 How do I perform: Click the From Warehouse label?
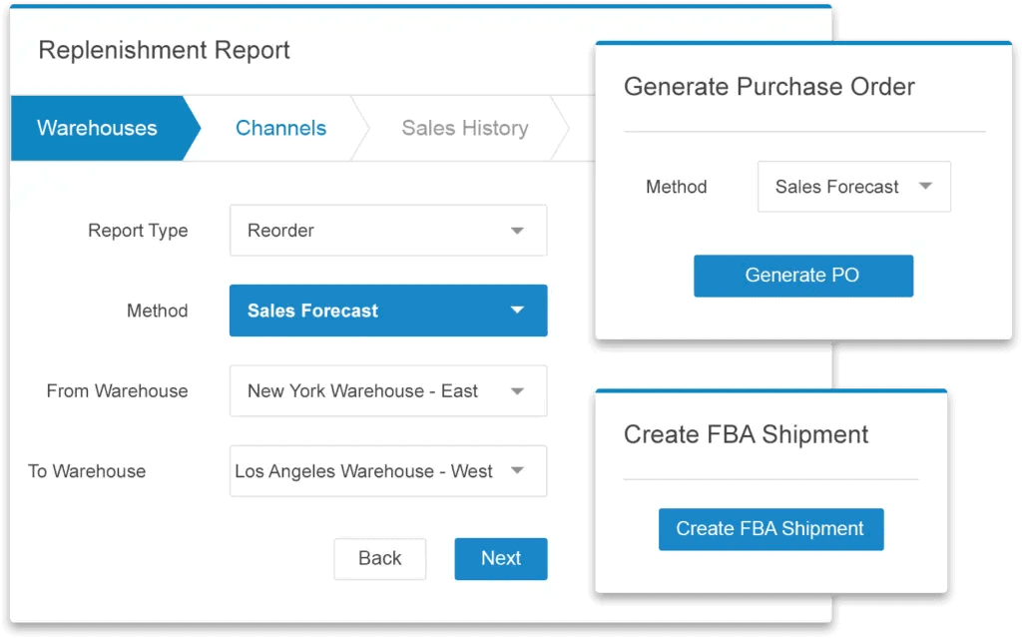(x=118, y=390)
